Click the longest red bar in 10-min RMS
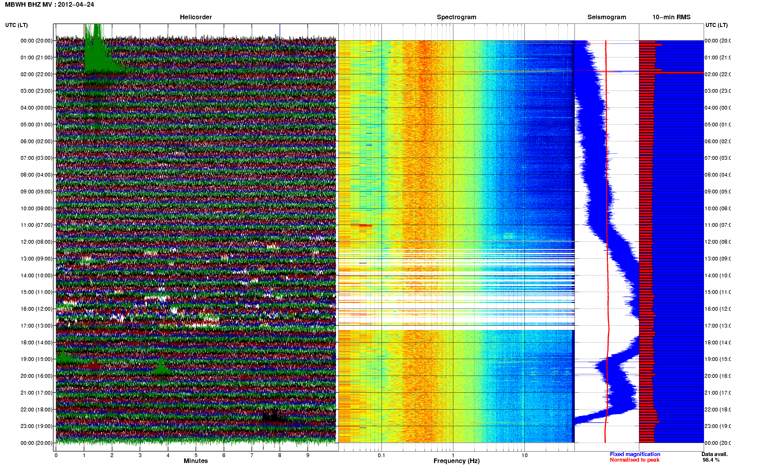The image size is (761, 475). pos(671,73)
